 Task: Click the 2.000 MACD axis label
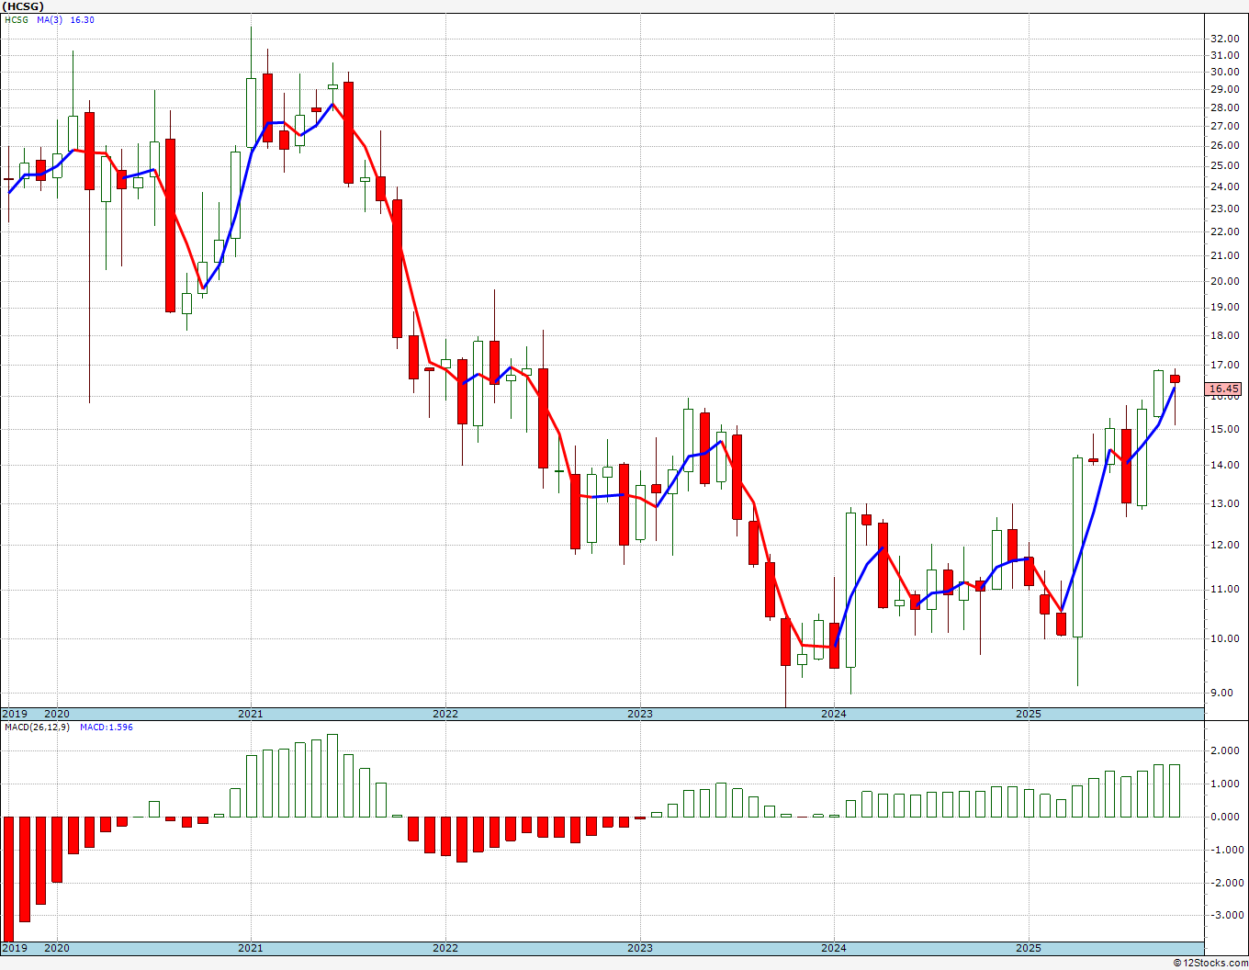coord(1226,751)
